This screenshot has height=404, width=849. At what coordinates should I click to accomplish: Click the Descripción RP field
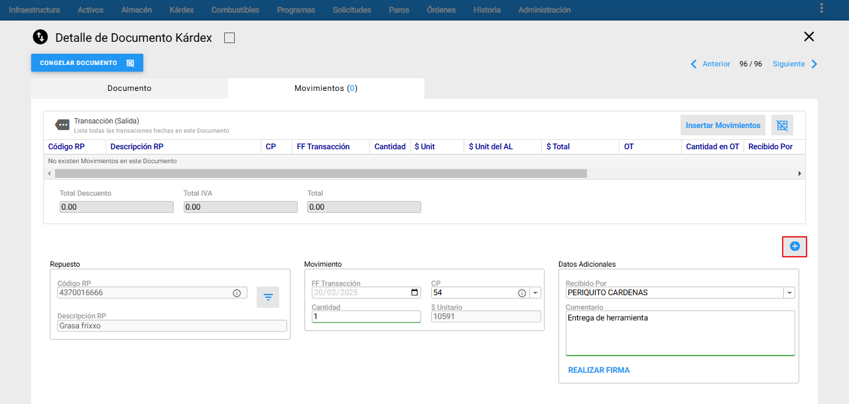coord(172,326)
